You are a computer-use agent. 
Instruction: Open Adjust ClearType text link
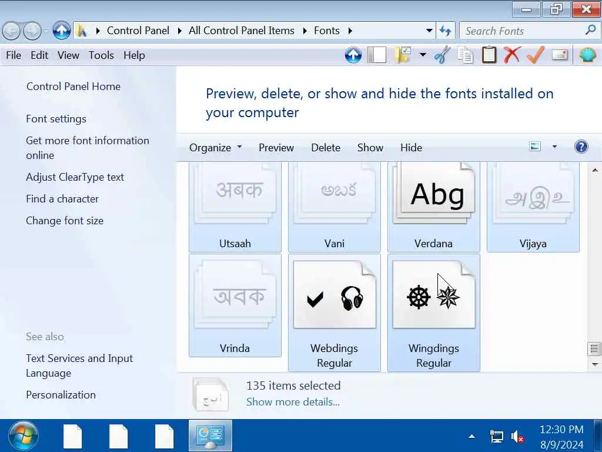(75, 177)
